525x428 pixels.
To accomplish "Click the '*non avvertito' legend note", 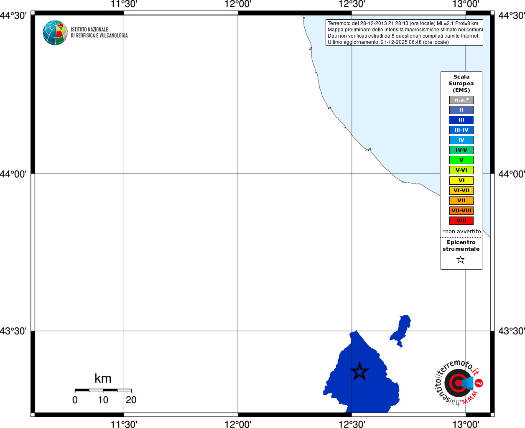I will pos(462,232).
